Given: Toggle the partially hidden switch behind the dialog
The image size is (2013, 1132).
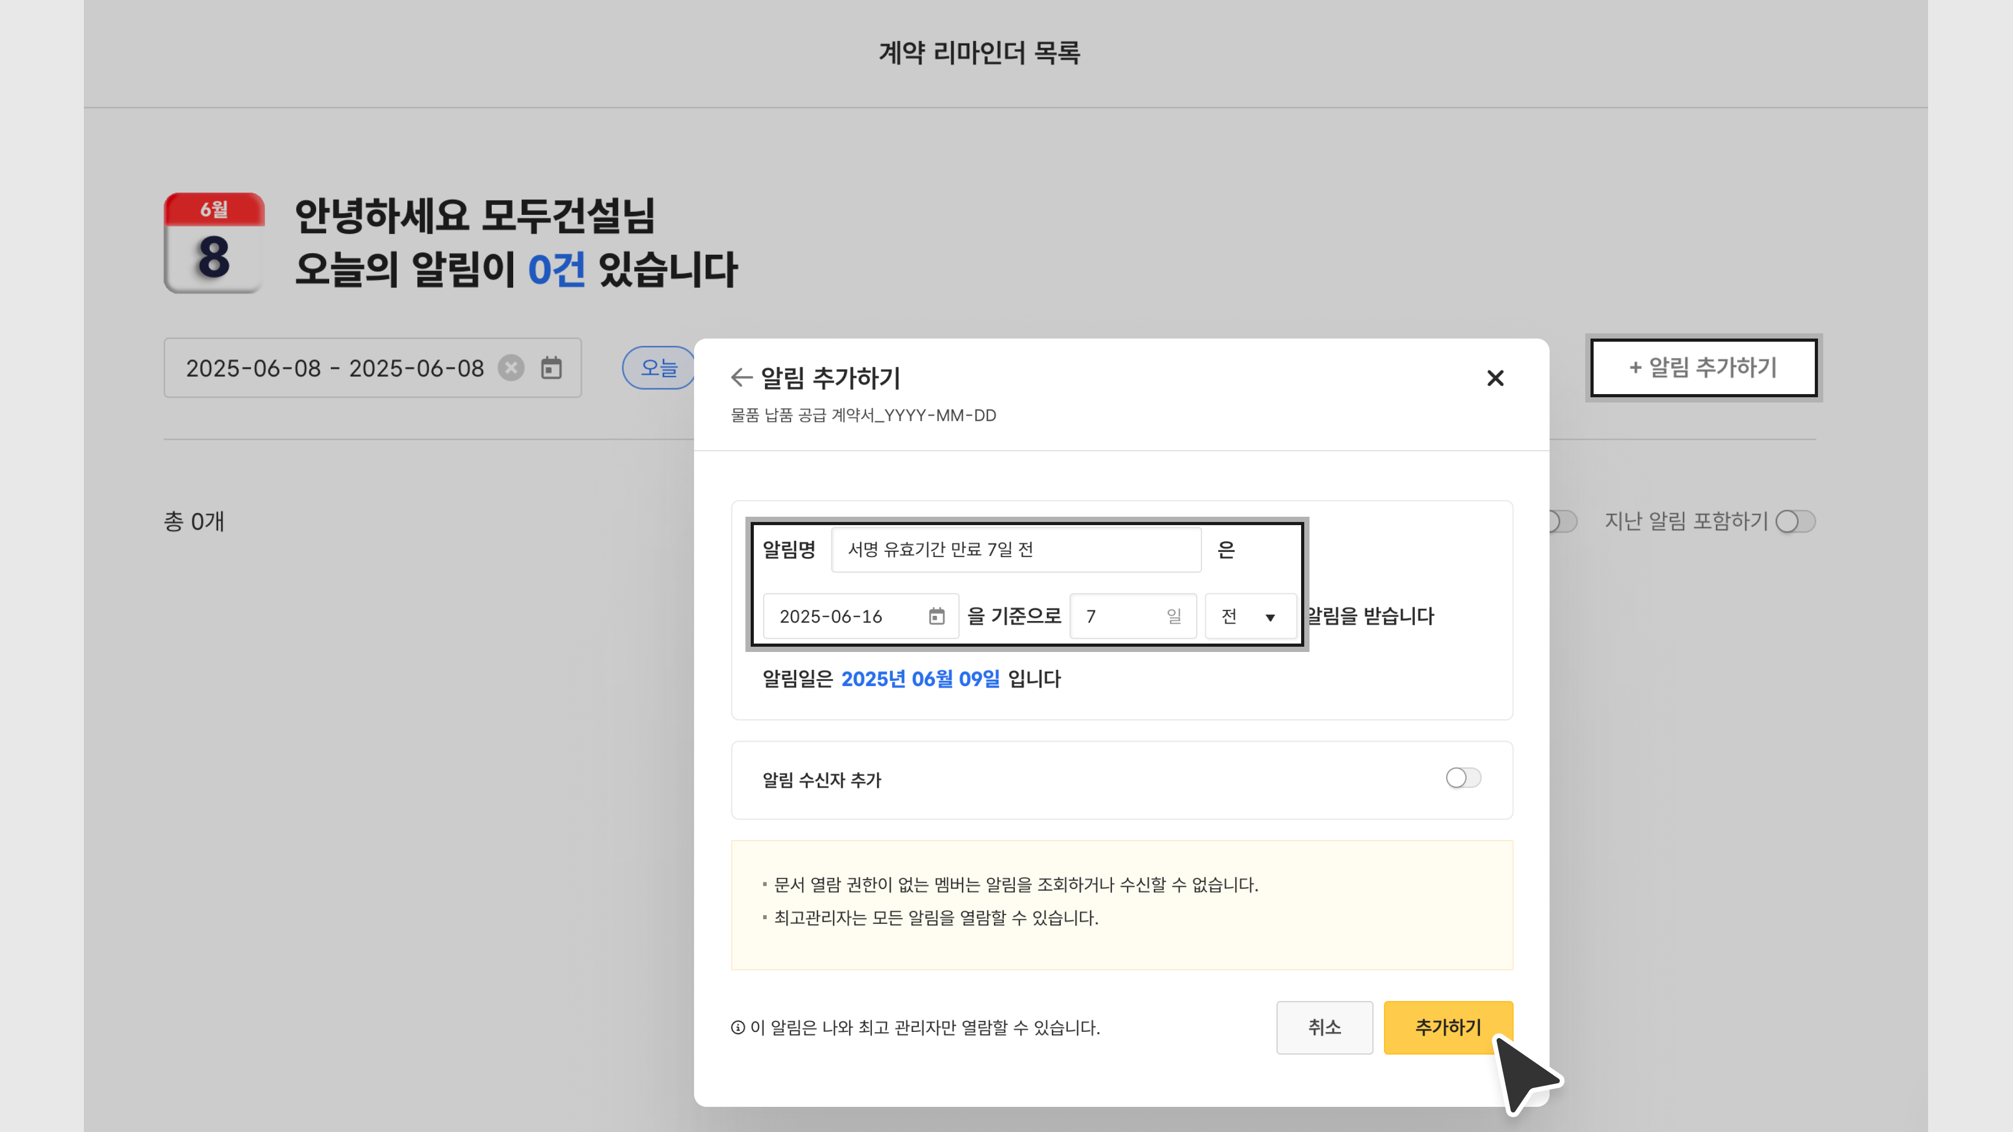Looking at the screenshot, I should pos(1564,521).
